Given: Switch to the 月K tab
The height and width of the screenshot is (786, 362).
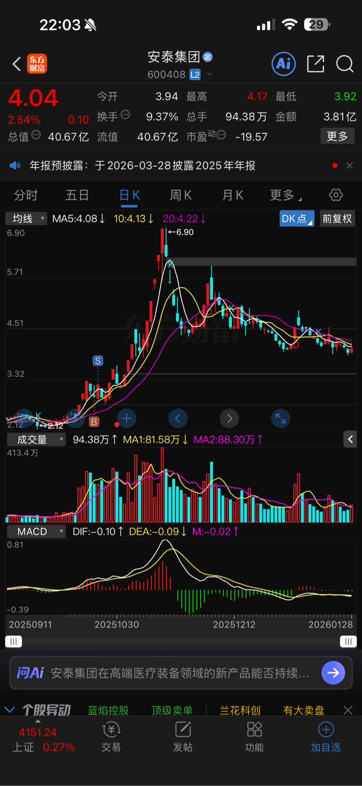Looking at the screenshot, I should [x=232, y=195].
